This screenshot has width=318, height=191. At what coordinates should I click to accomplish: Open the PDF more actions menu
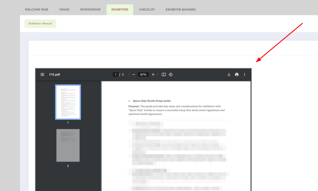click(x=244, y=75)
